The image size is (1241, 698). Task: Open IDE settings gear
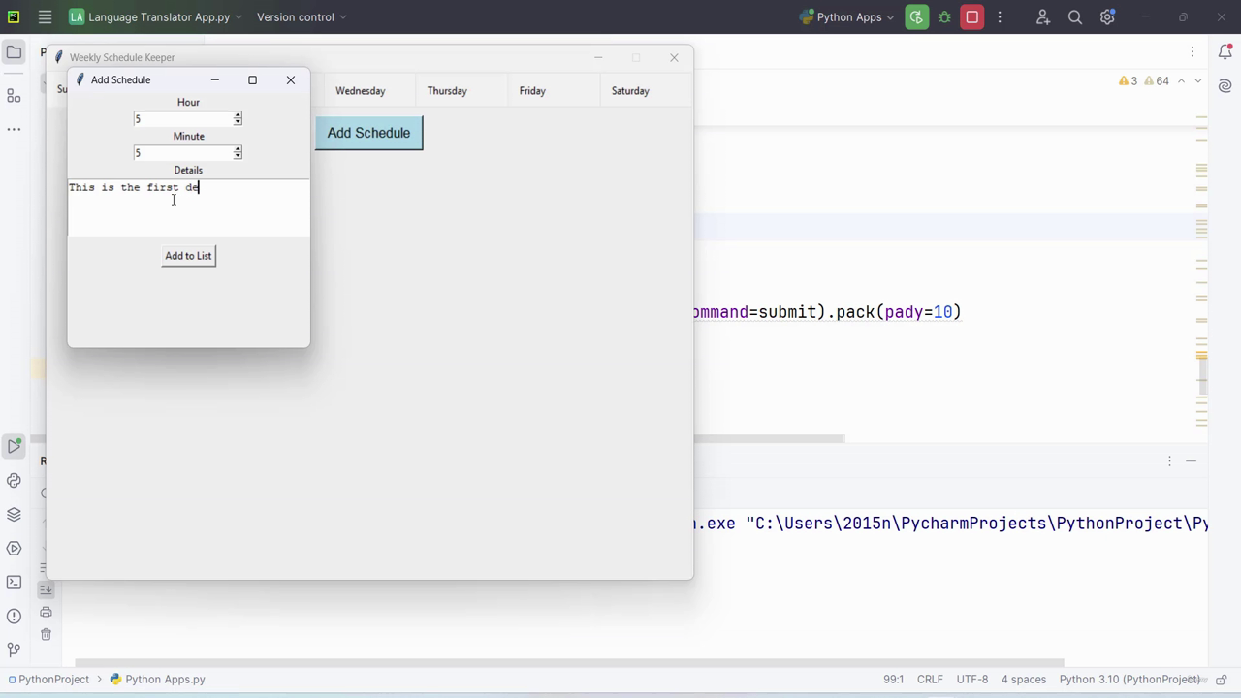pos(1108,17)
